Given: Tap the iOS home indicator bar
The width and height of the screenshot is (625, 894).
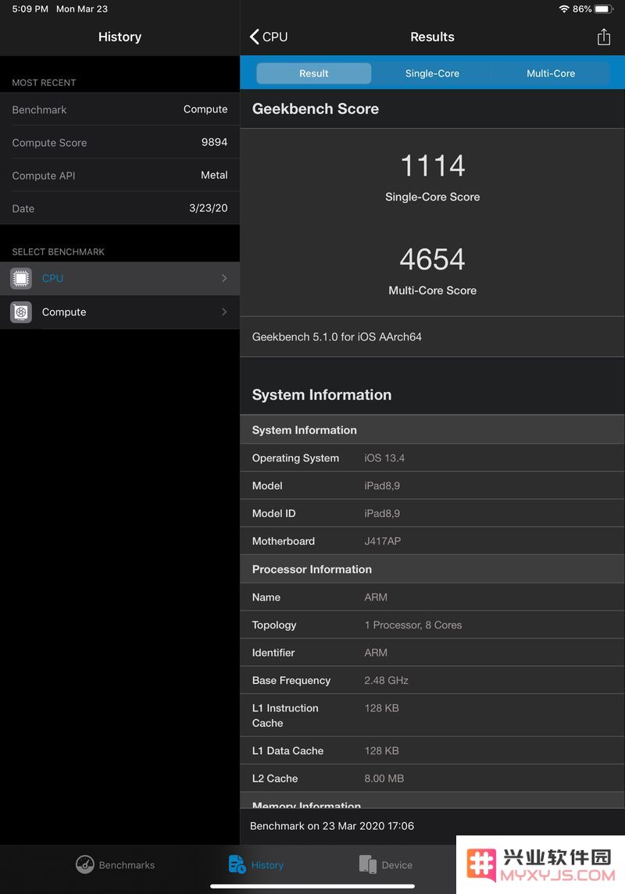Looking at the screenshot, I should click(x=312, y=886).
